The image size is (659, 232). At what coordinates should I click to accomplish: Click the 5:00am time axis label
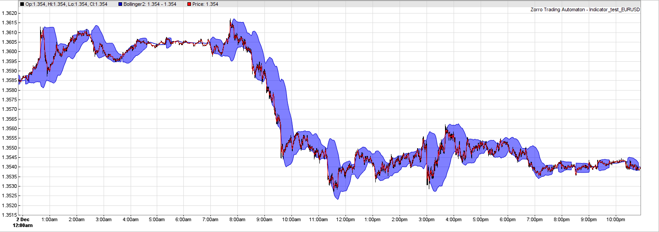pyautogui.click(x=157, y=219)
